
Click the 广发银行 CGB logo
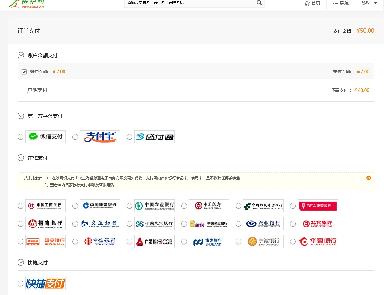click(x=154, y=242)
